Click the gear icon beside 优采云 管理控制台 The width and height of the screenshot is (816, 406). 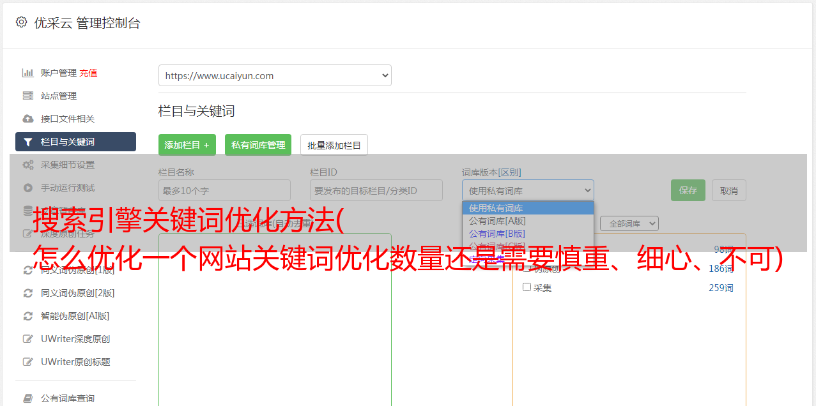pos(21,22)
